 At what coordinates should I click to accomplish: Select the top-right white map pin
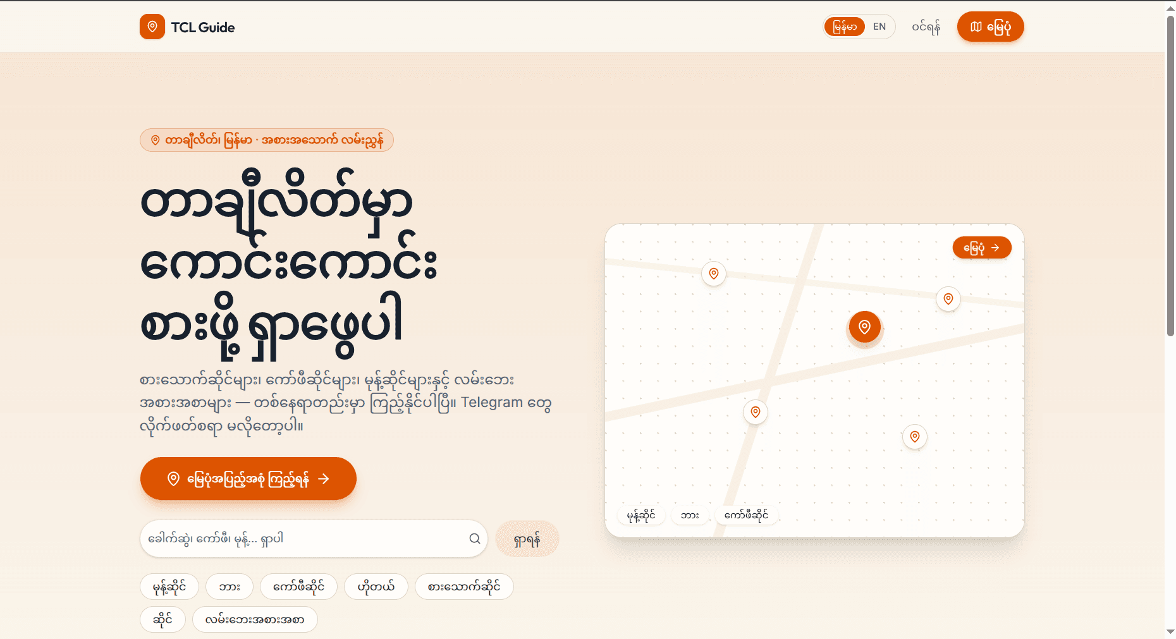coord(948,299)
